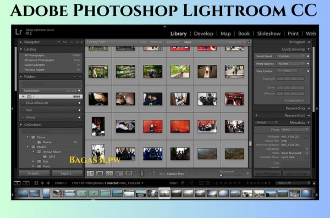Click the Import button
This screenshot has width=330, height=218.
point(34,174)
